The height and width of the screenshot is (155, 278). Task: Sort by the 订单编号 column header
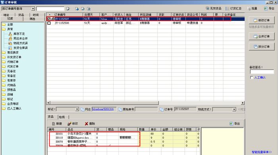pos(68,15)
